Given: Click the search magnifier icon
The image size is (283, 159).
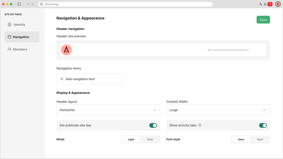Looking at the screenshot, I should point(41,4).
